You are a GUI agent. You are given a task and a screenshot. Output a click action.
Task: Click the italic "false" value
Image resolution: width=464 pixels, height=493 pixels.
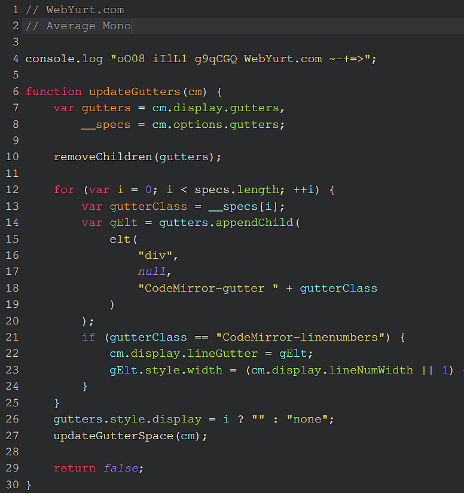(x=121, y=468)
